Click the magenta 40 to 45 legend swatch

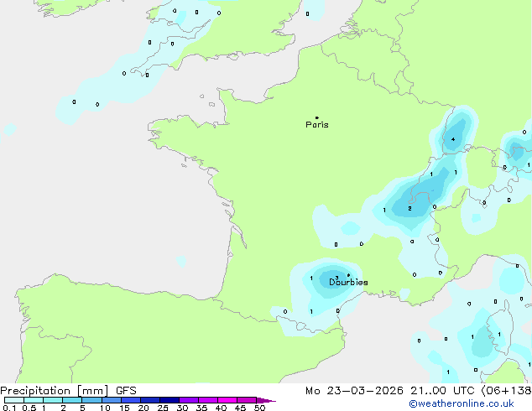pos(227,400)
